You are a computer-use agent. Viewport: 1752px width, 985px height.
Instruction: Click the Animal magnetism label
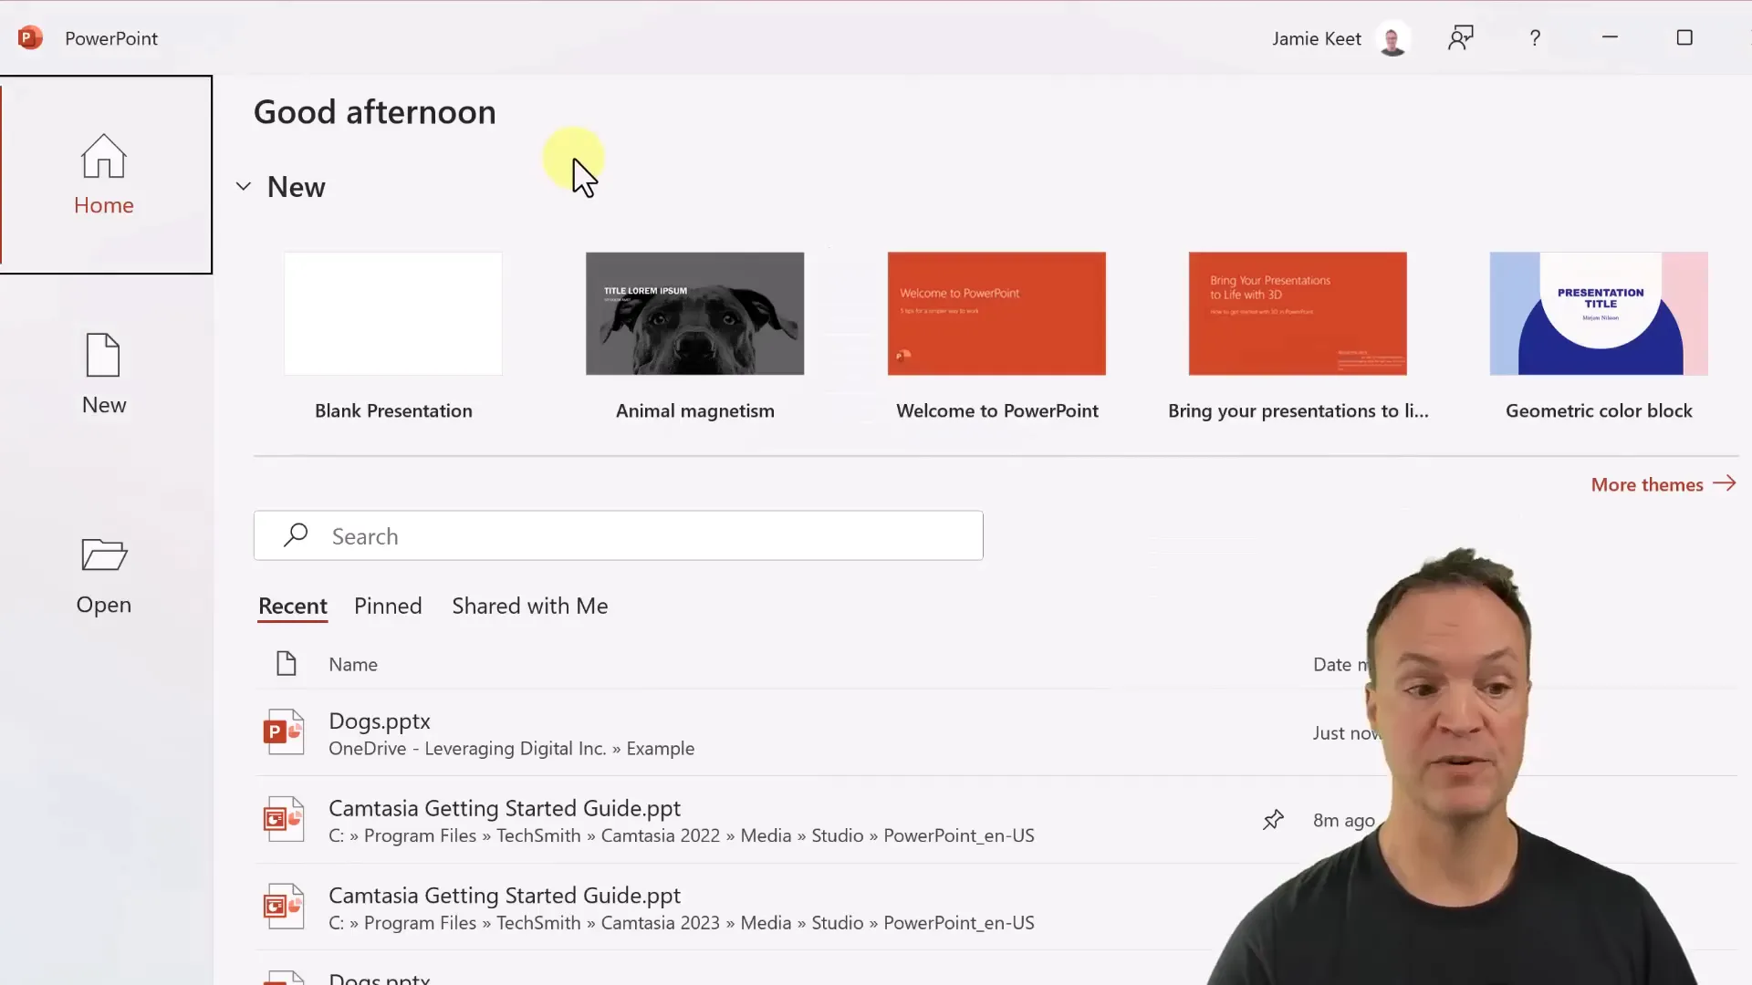pyautogui.click(x=694, y=411)
